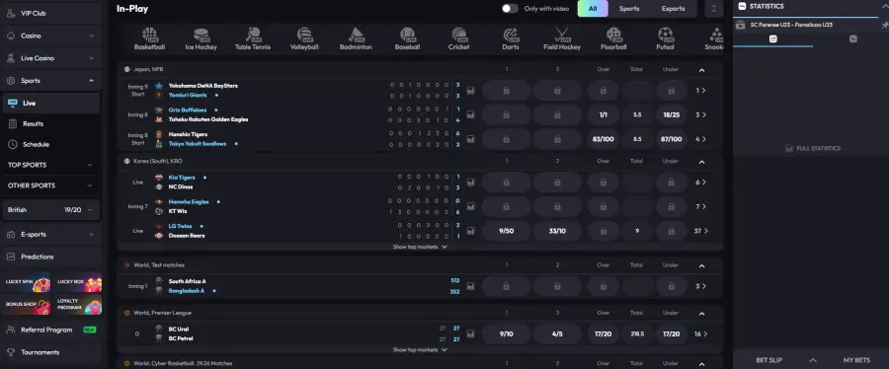Select the All filter tab
The height and width of the screenshot is (369, 889).
[593, 9]
